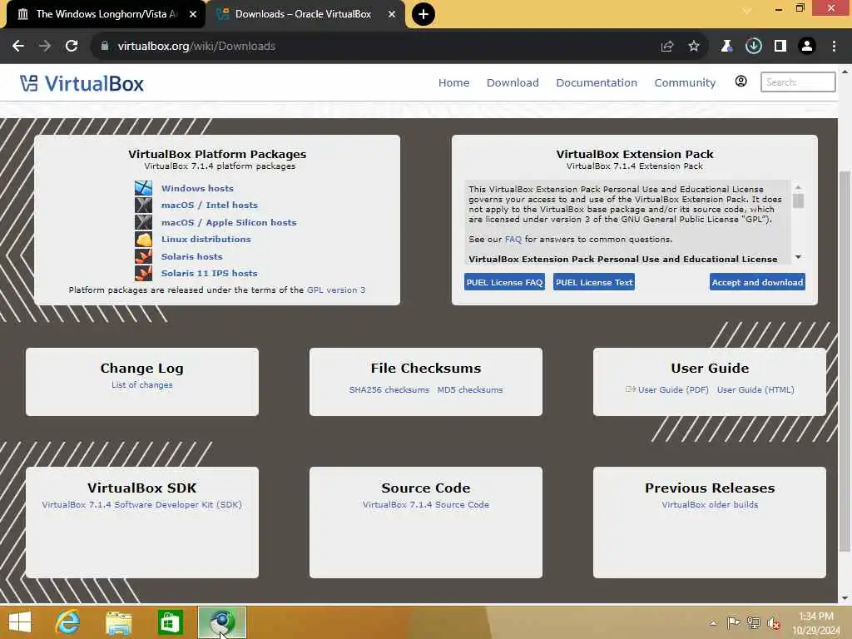Click the page vertical scrollbar thumb
This screenshot has height=639, width=852.
coord(845,361)
